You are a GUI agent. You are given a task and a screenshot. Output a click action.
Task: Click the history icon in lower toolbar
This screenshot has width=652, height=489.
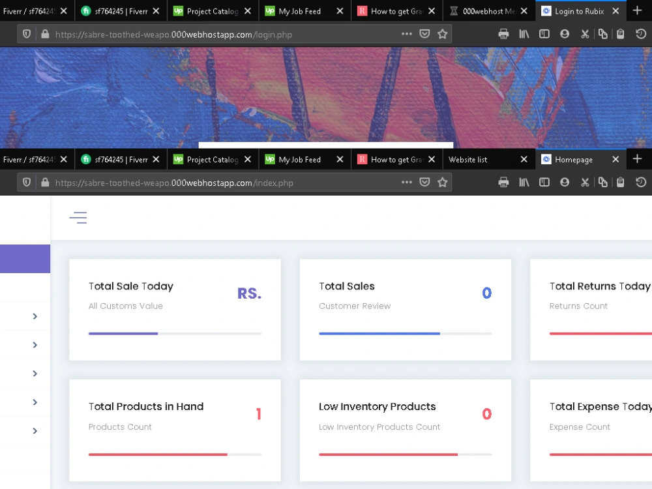[641, 182]
